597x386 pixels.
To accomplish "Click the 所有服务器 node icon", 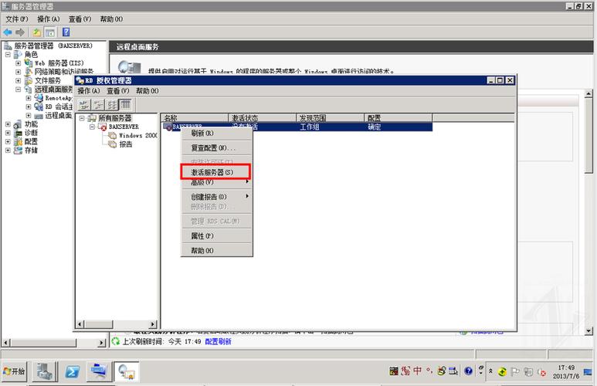I will [92, 118].
